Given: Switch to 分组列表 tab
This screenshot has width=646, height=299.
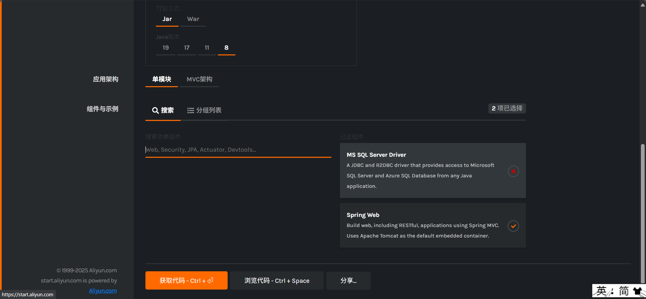Looking at the screenshot, I should [204, 110].
